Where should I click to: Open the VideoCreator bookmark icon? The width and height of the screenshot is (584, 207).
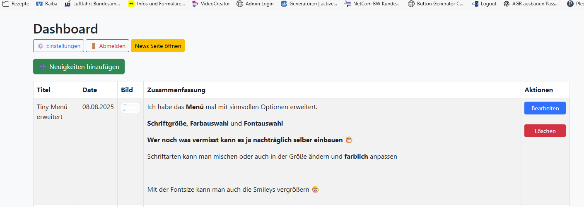195,4
